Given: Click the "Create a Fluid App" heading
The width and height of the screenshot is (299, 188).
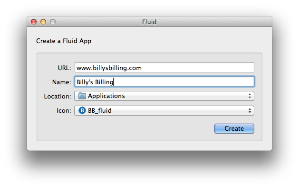Looking at the screenshot, I should point(64,41).
